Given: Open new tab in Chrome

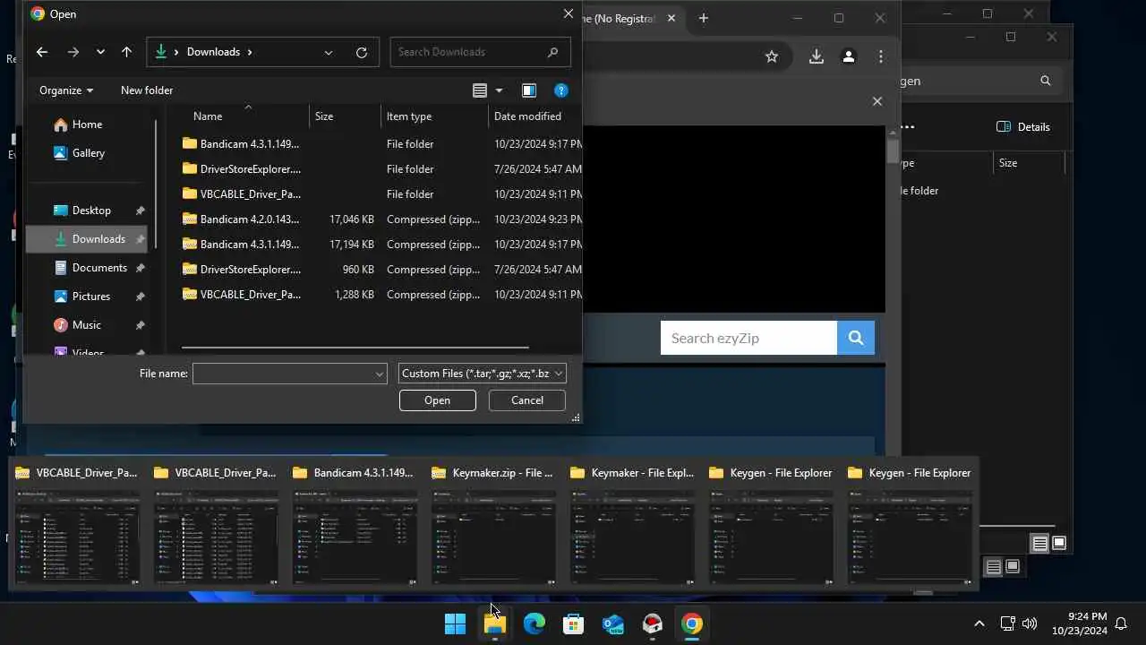Looking at the screenshot, I should tap(704, 18).
